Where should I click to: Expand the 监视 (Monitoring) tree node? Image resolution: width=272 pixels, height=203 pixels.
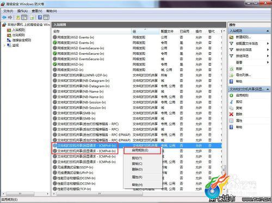(x=4, y=46)
